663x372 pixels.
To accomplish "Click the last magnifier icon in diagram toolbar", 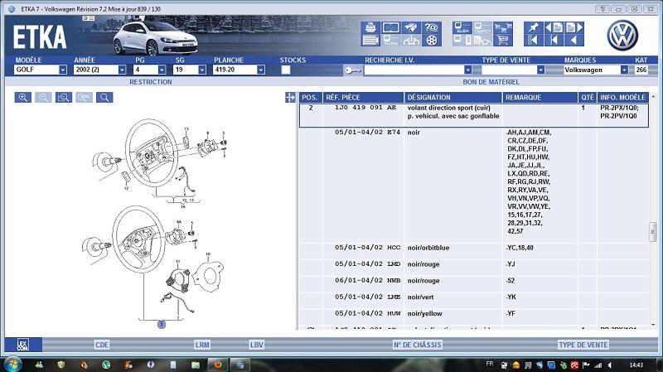I will coord(104,98).
